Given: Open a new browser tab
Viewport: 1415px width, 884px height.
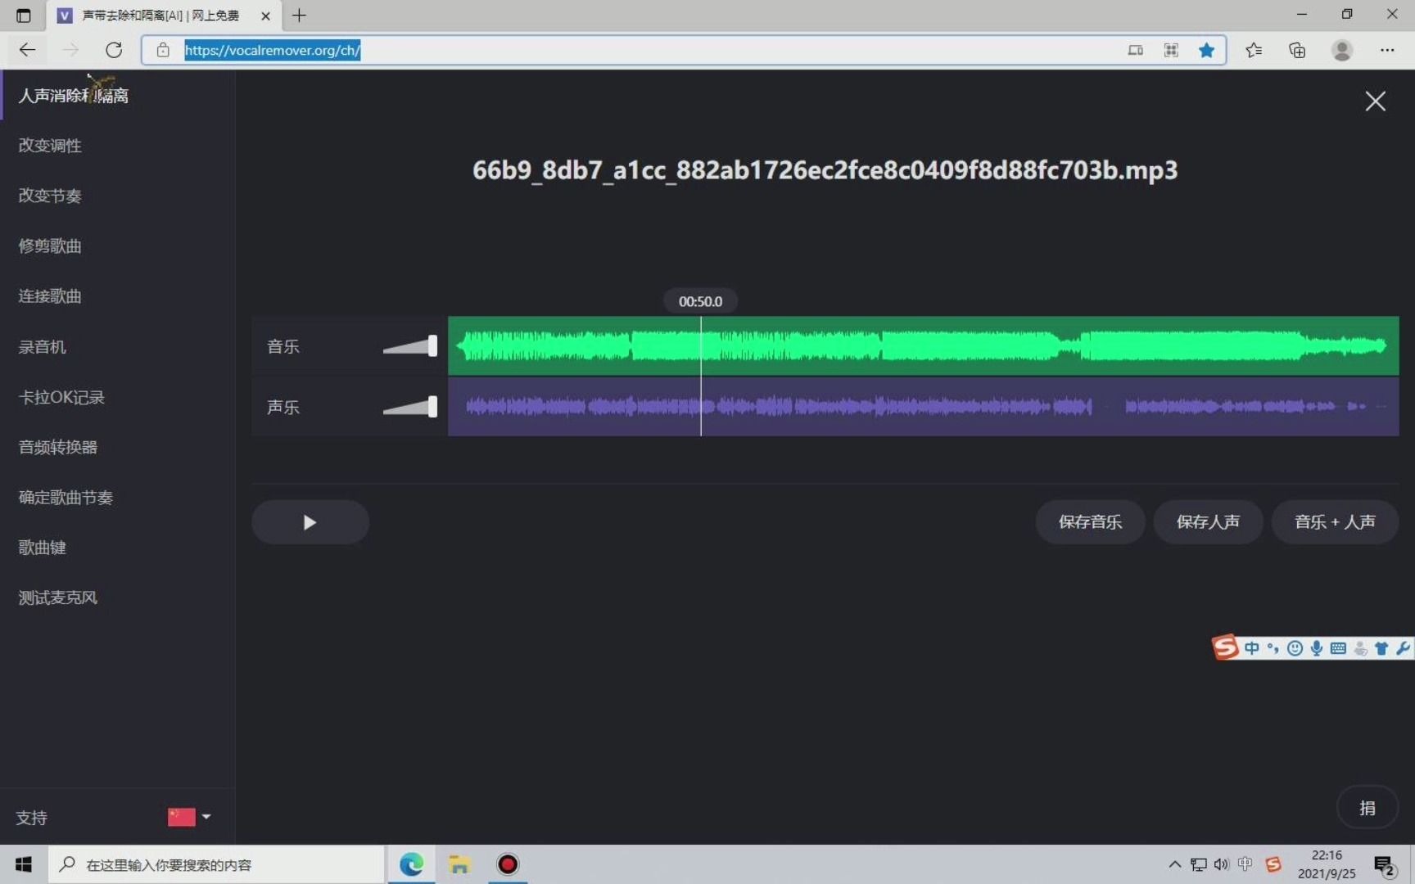Looking at the screenshot, I should point(299,16).
